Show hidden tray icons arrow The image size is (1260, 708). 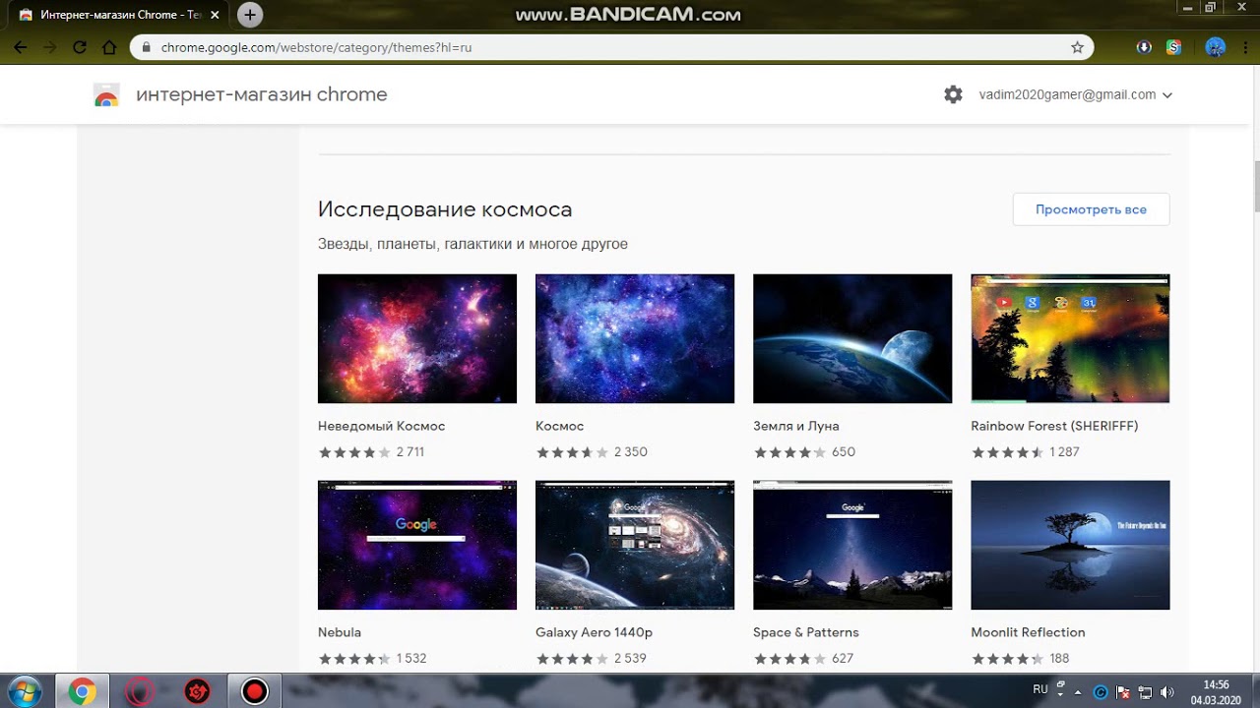coord(1079,692)
